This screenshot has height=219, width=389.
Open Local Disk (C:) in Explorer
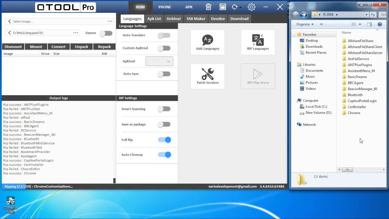pos(316,106)
